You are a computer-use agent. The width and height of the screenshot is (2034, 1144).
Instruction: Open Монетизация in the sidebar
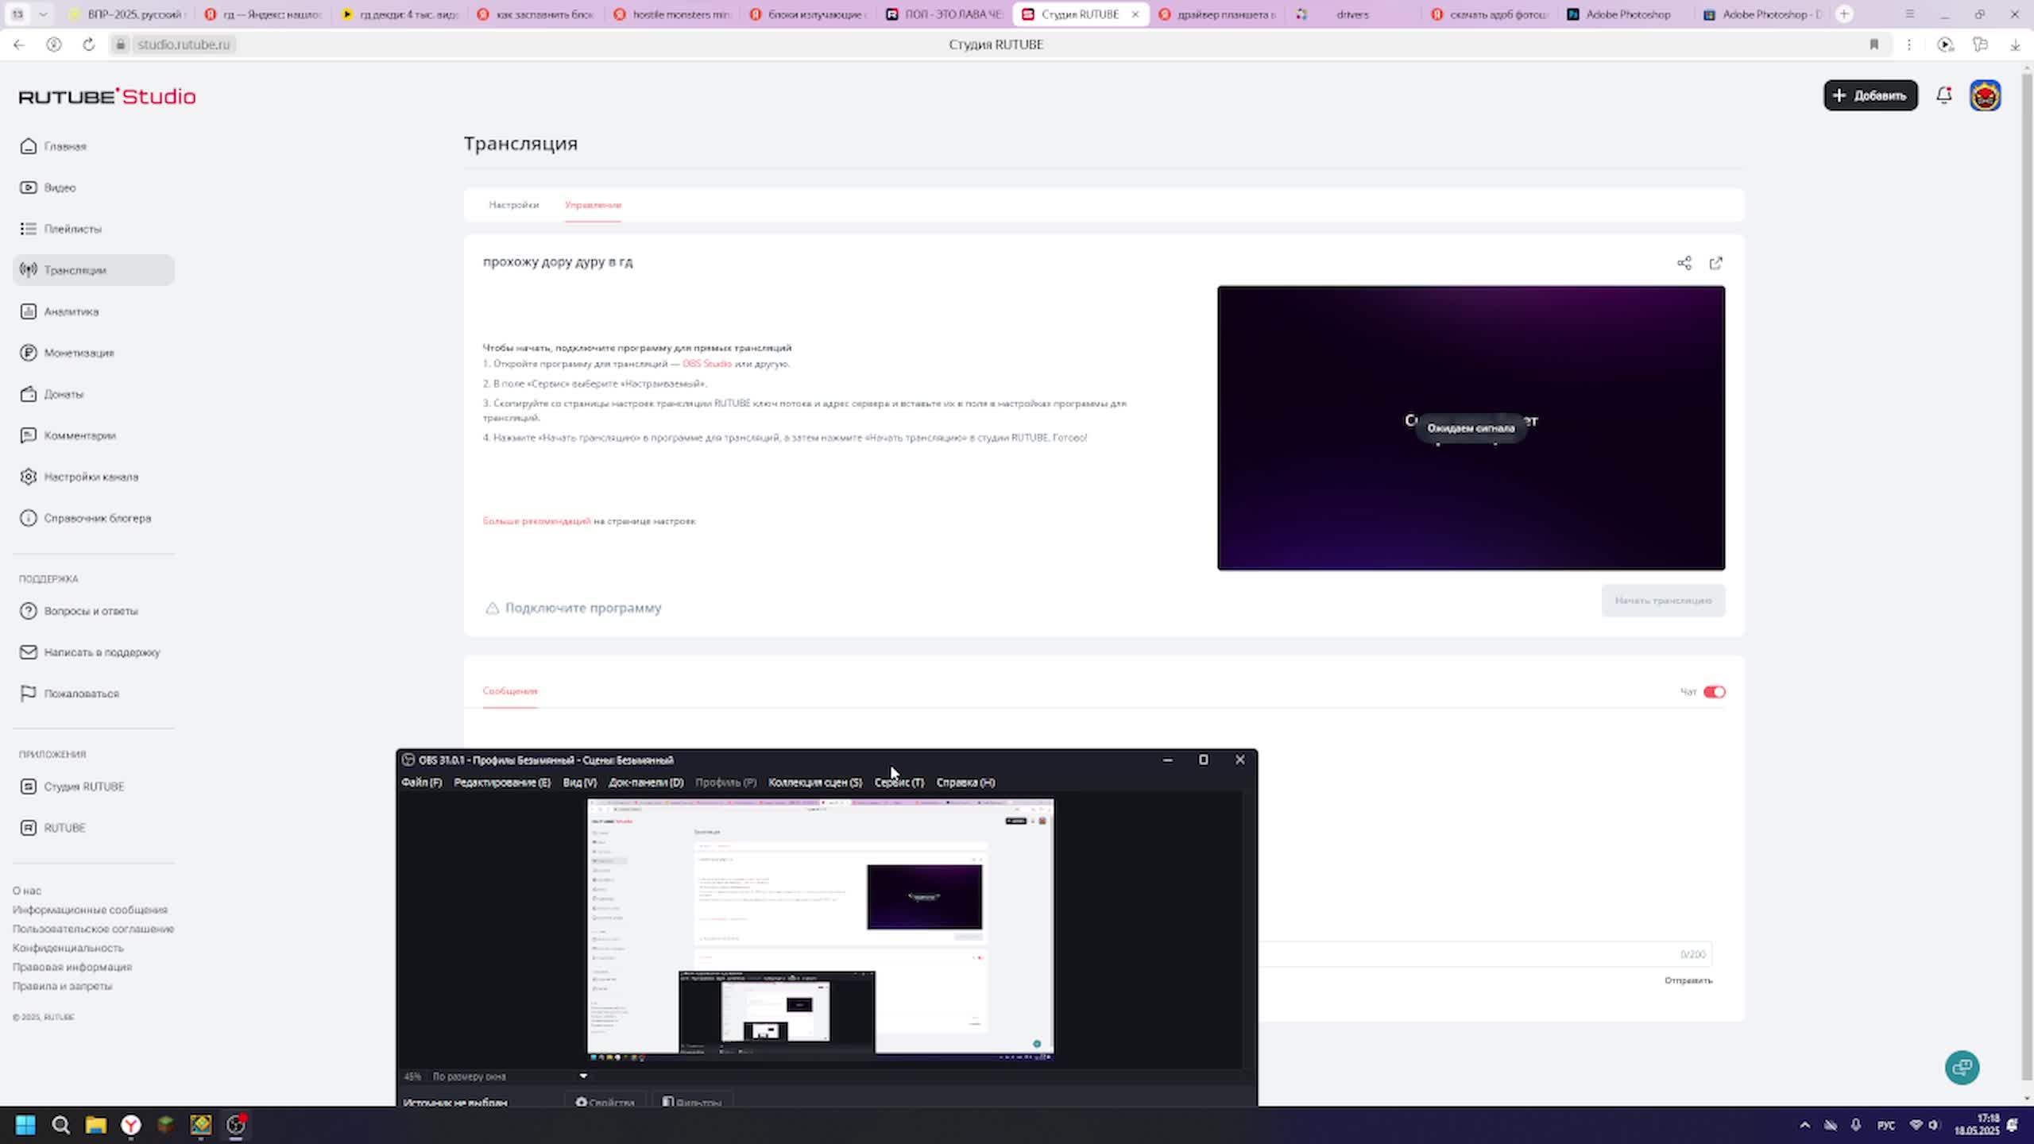pyautogui.click(x=79, y=353)
